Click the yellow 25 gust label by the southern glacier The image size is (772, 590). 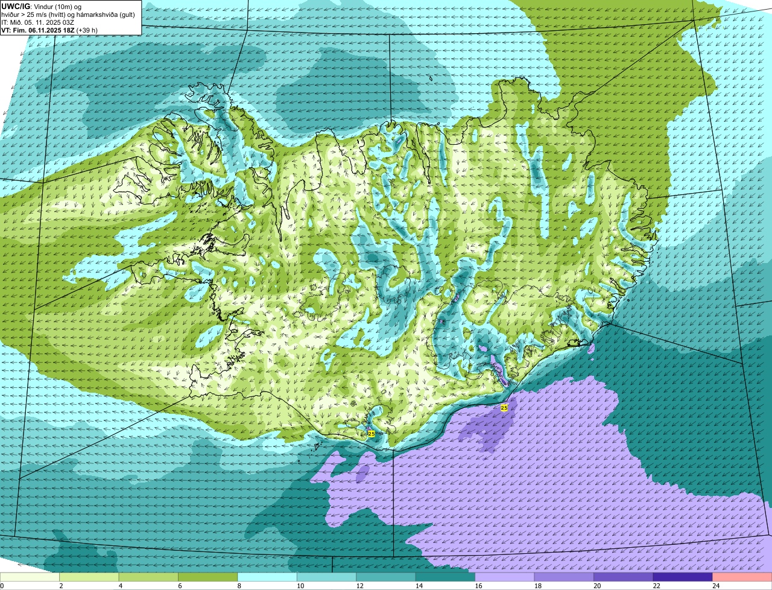[372, 434]
